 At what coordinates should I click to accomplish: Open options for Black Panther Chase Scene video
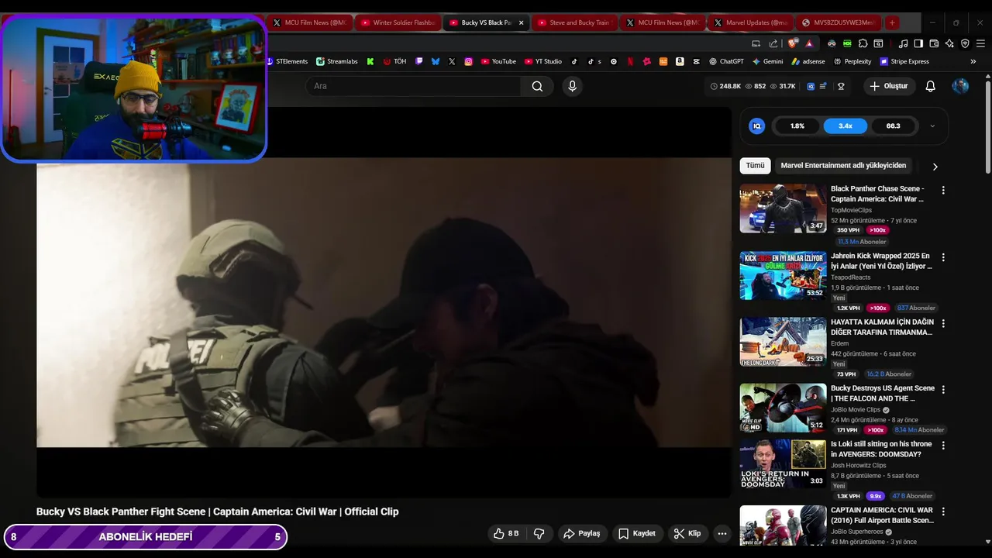(x=943, y=190)
